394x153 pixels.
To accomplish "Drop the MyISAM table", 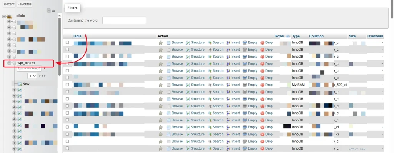I will (x=267, y=85).
